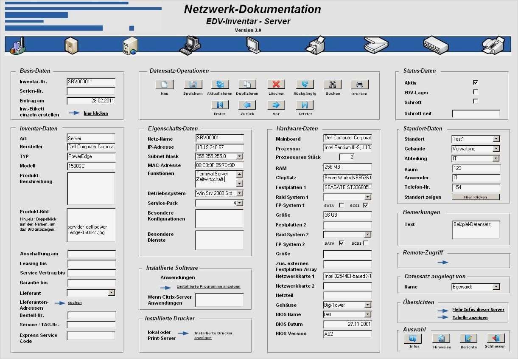Viewport: 518px width, 359px height.
Task: Click the Schrott seit field
Action: pyautogui.click(x=476, y=113)
